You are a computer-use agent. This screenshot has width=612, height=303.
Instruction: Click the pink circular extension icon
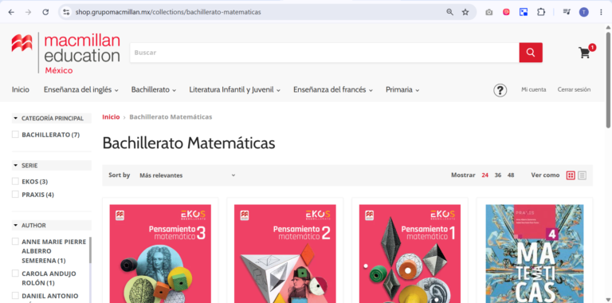[x=506, y=12]
